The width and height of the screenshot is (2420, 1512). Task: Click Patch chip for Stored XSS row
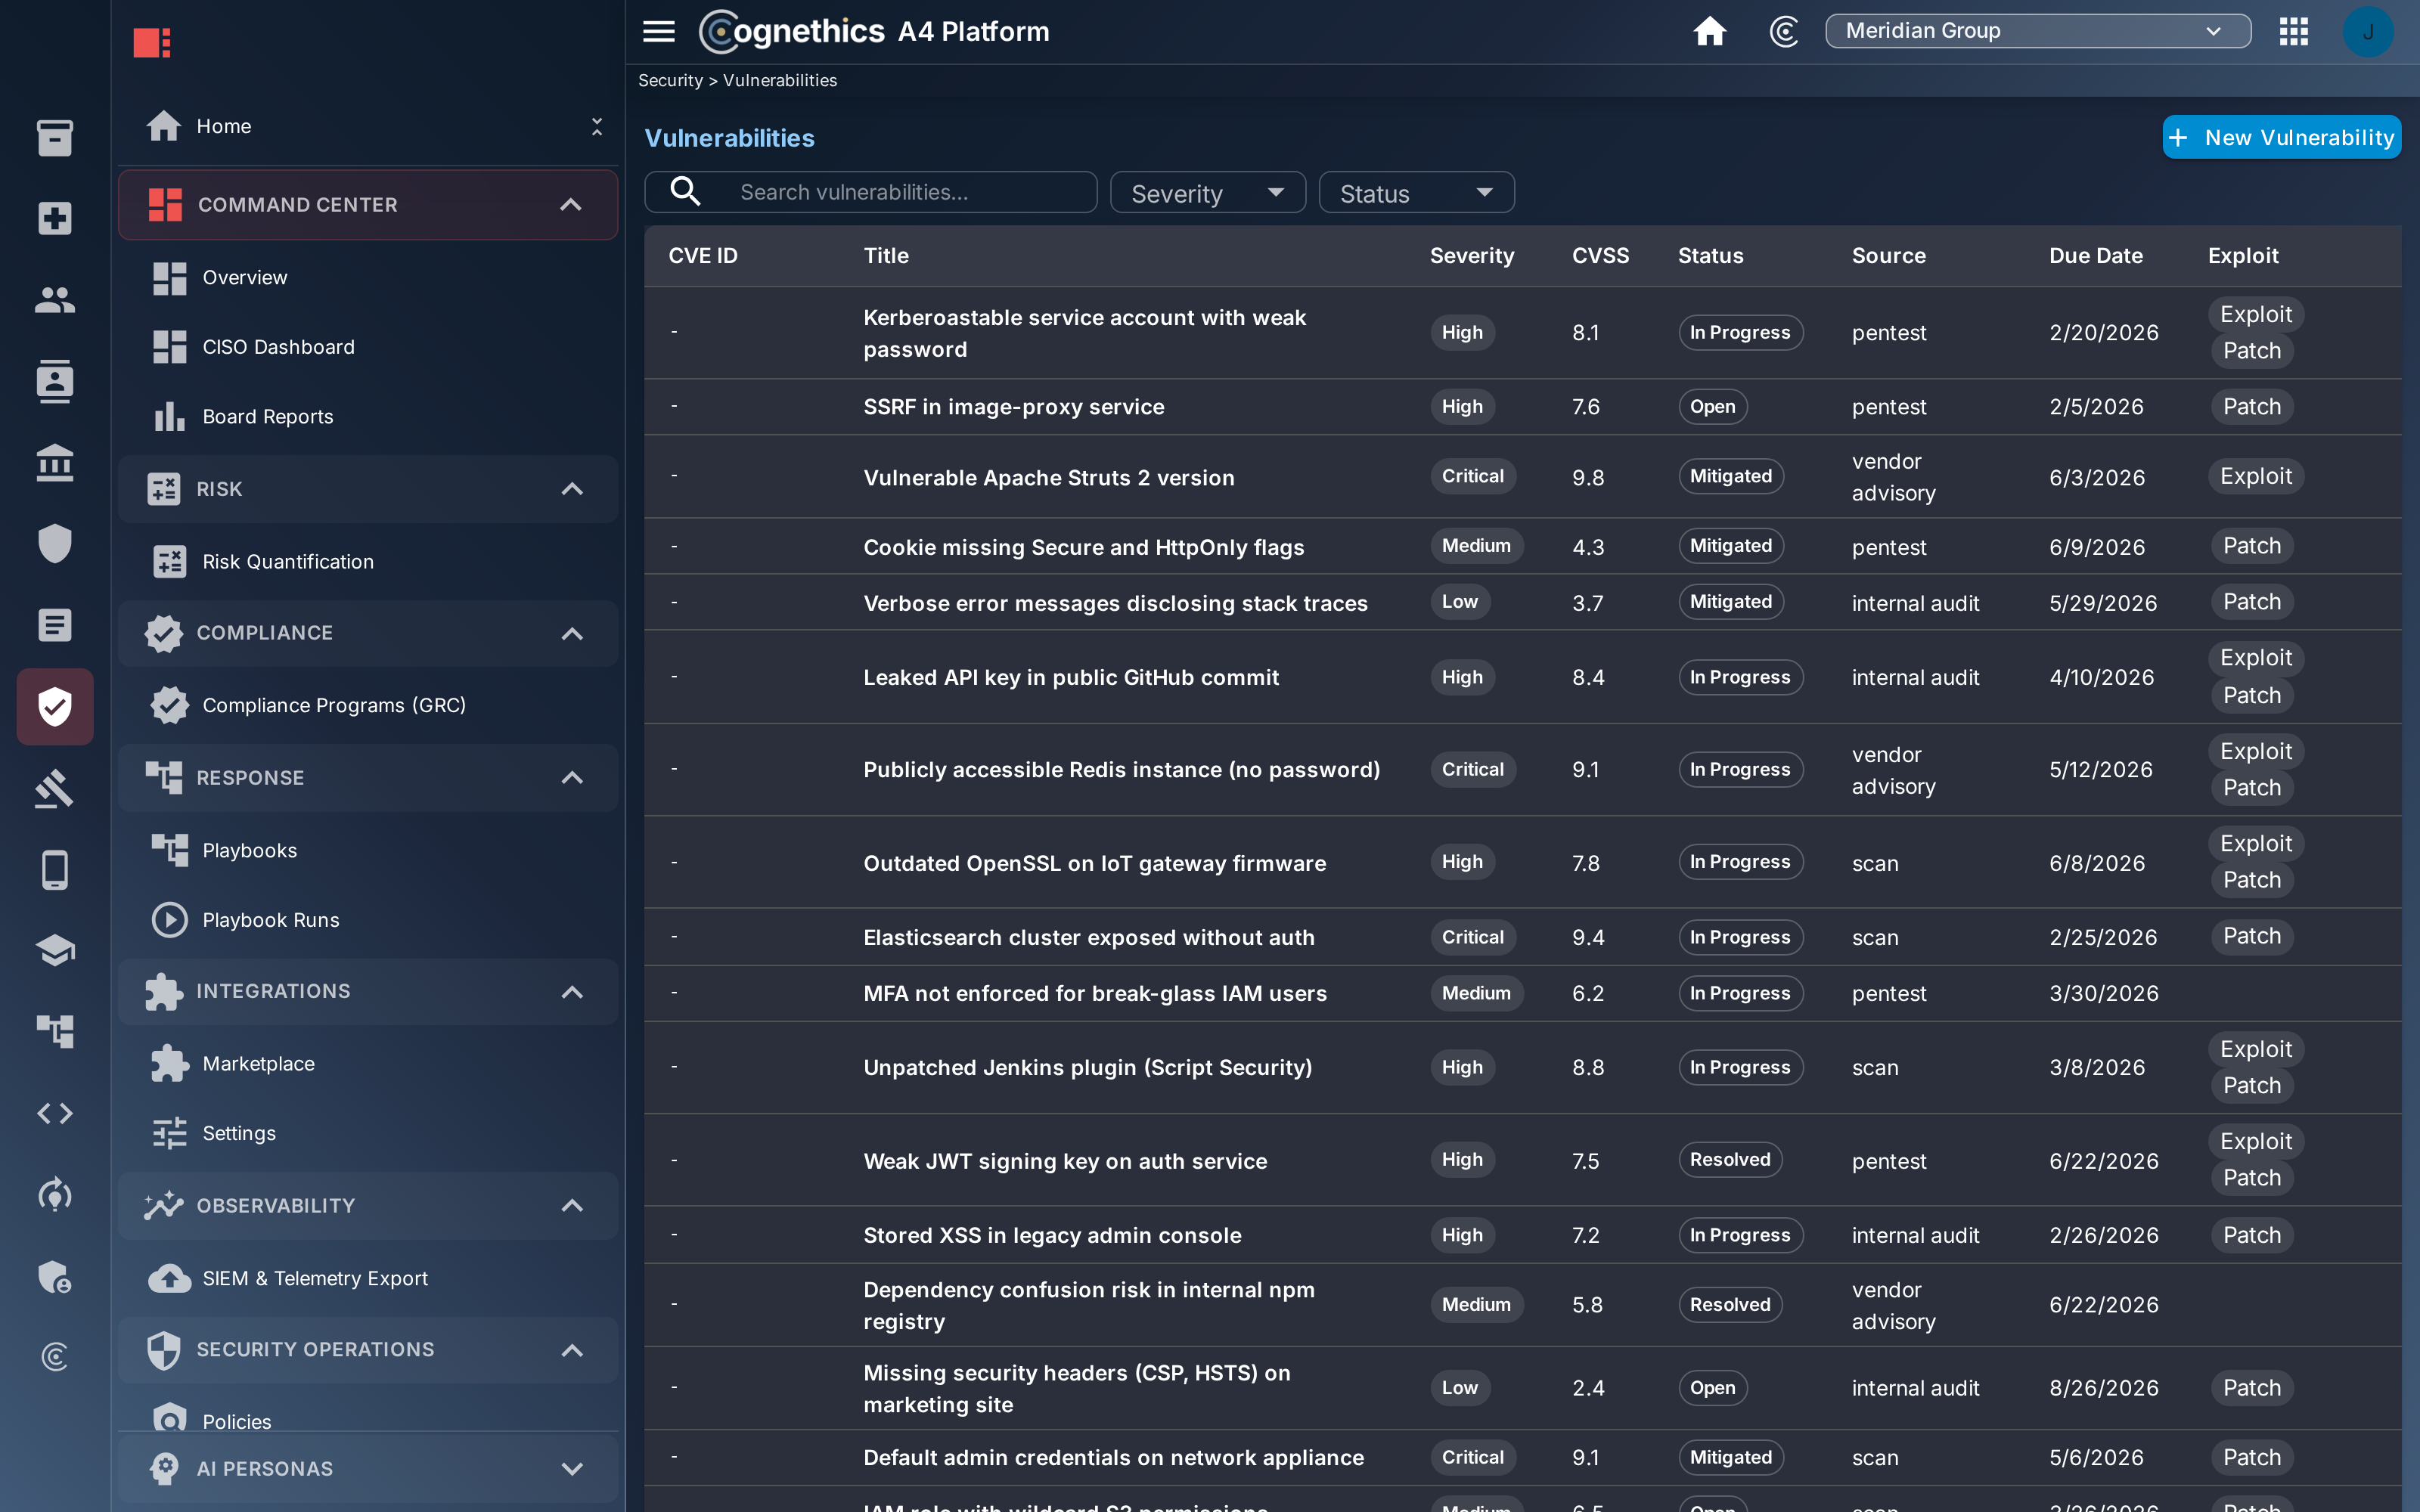point(2251,1235)
